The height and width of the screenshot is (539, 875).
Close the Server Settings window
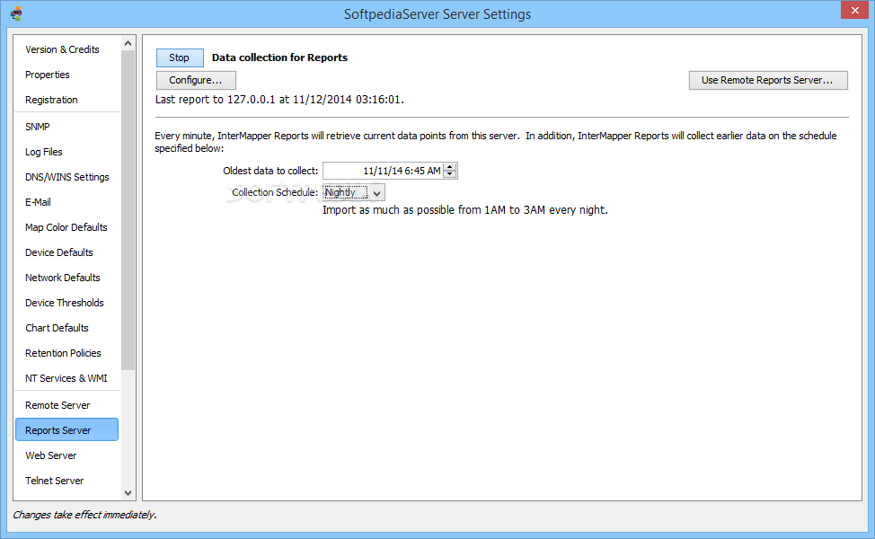point(854,10)
